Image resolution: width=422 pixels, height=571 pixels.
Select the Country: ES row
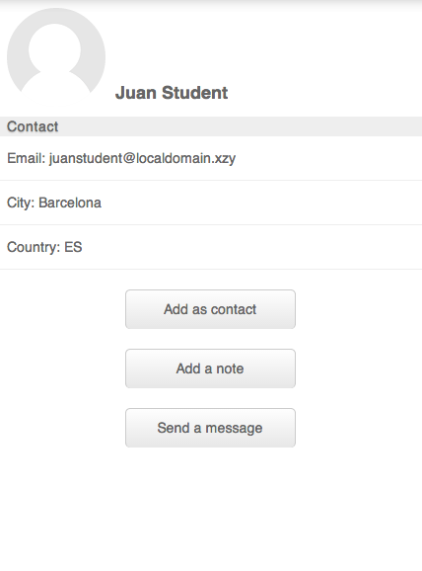click(211, 247)
